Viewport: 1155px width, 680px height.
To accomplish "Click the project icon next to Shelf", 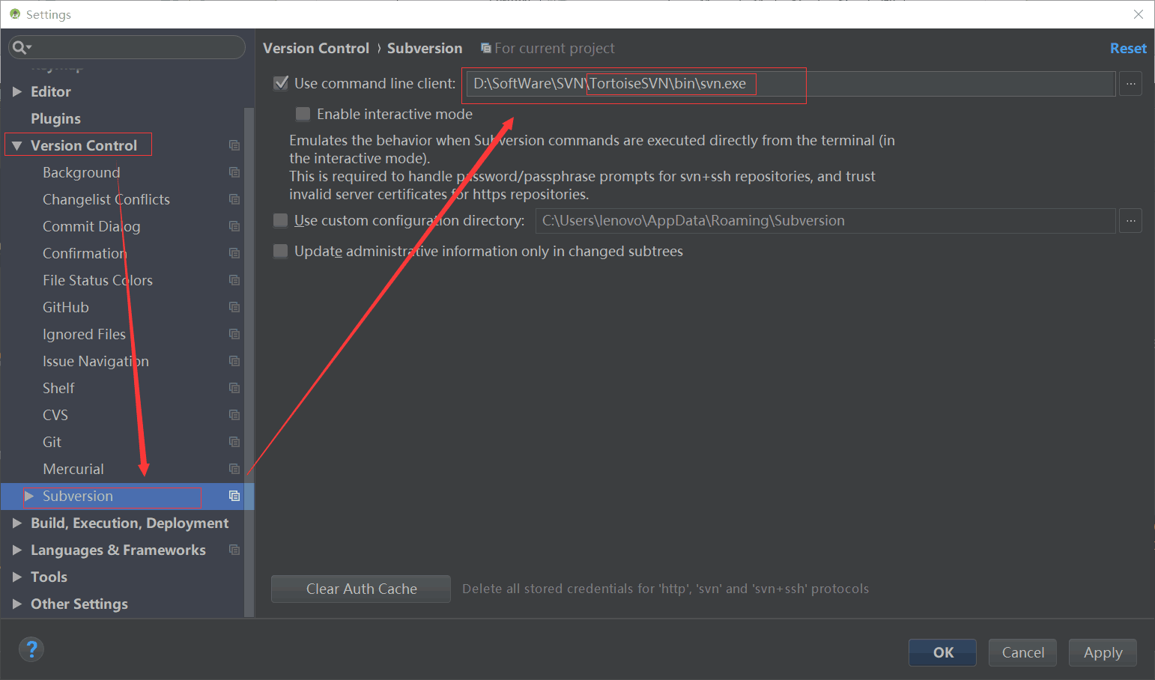I will (234, 388).
